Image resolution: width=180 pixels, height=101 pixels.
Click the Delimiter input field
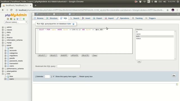(47, 77)
